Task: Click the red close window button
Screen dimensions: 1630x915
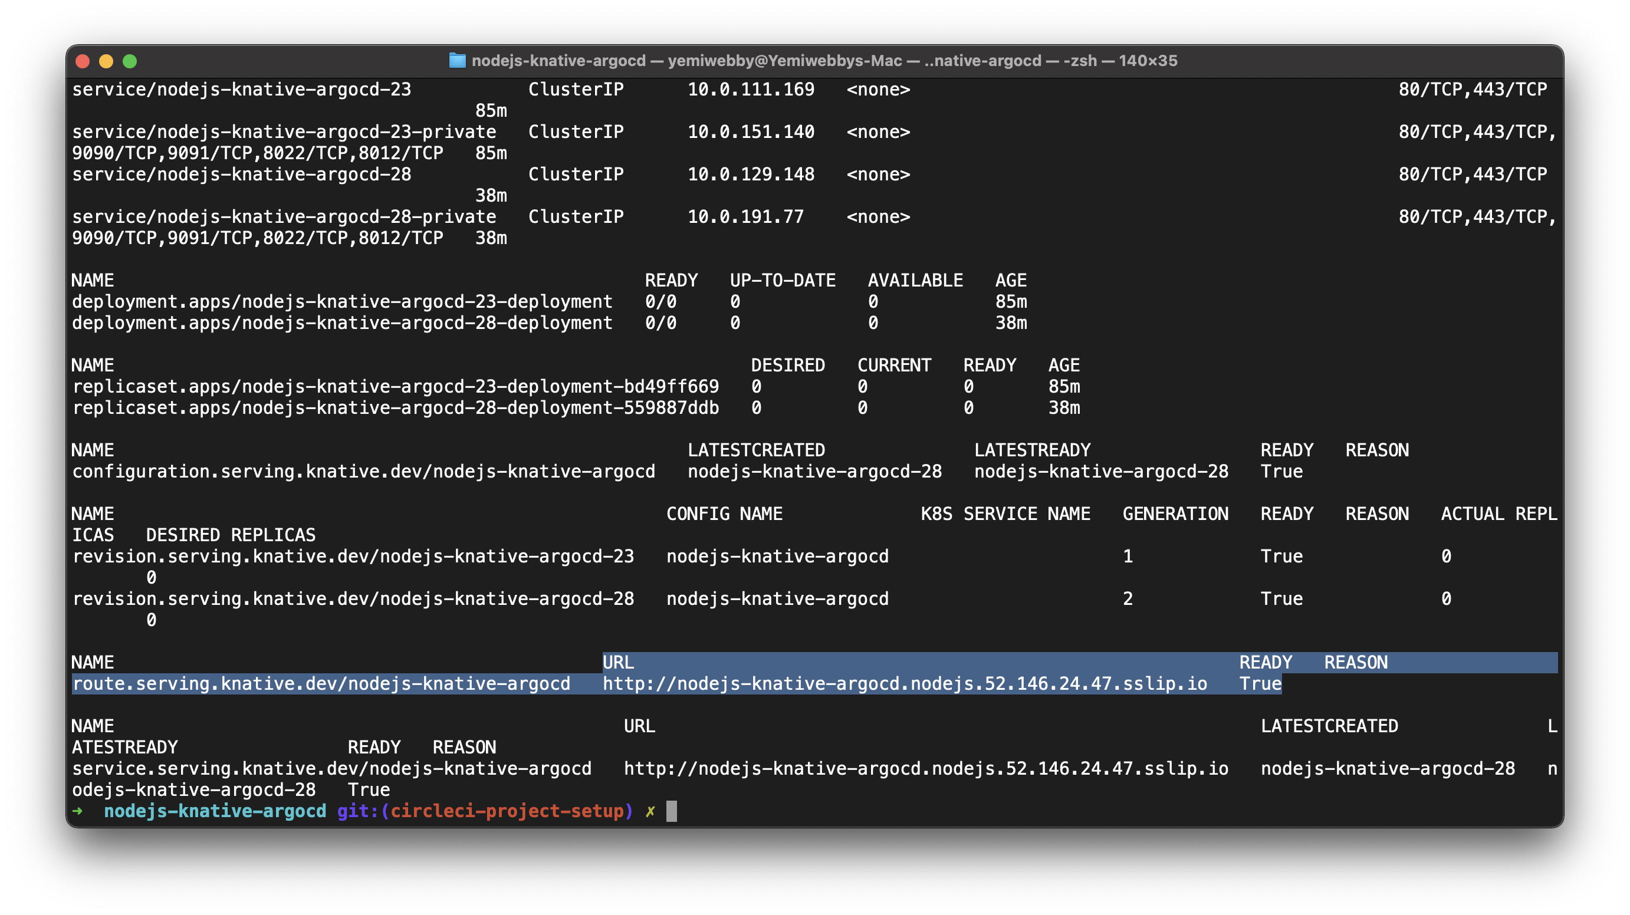Action: [82, 61]
